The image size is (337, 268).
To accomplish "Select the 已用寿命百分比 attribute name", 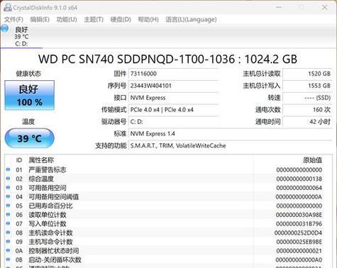I will tap(50, 206).
